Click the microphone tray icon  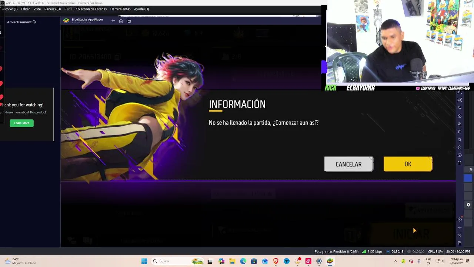pyautogui.click(x=420, y=261)
